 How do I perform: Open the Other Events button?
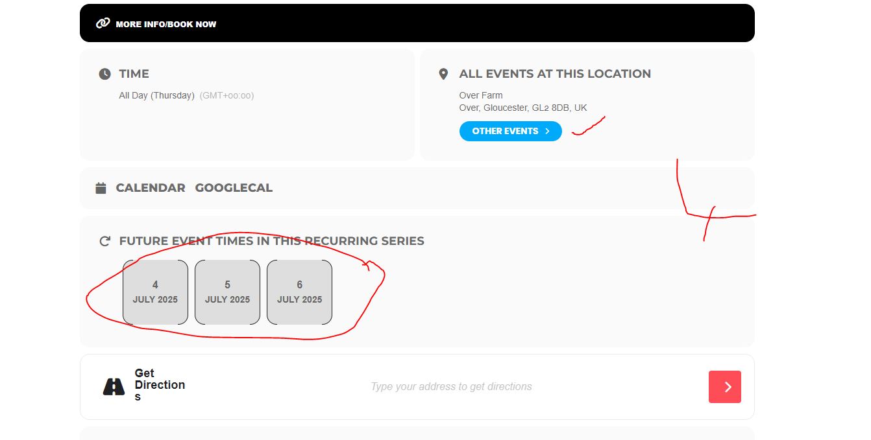[510, 131]
